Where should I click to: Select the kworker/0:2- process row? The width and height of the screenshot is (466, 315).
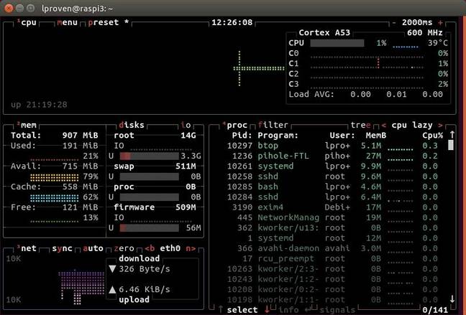(x=332, y=289)
